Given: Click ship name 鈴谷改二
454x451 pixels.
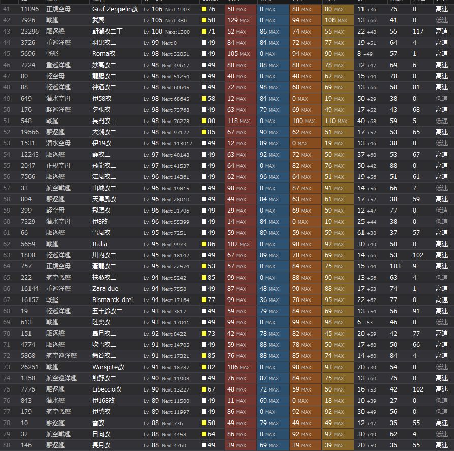Looking at the screenshot, I should point(104,356).
